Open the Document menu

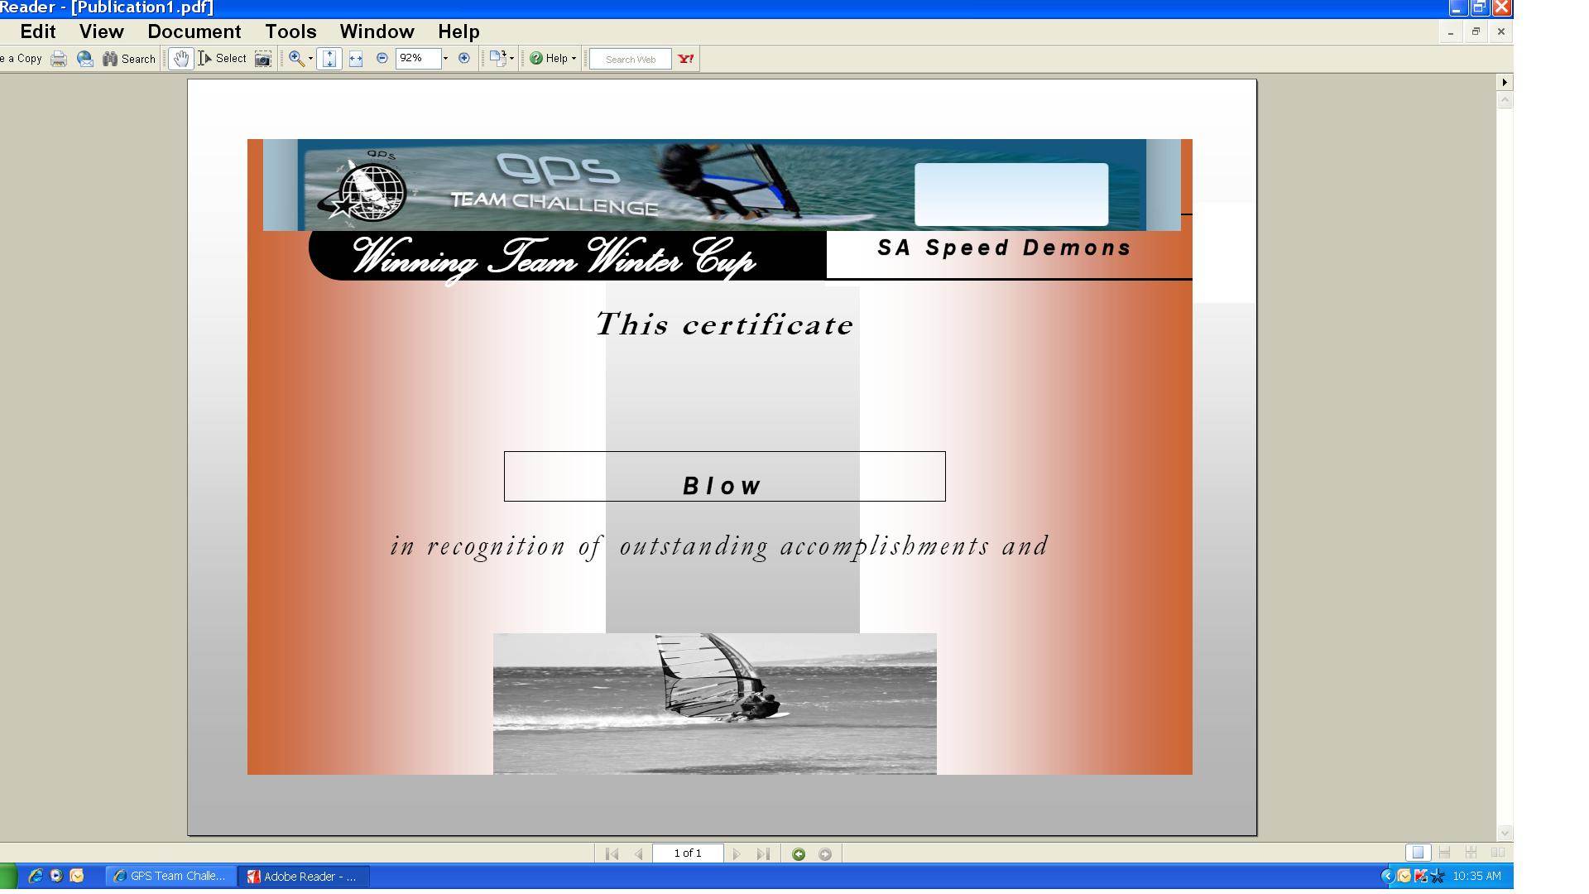pyautogui.click(x=194, y=31)
